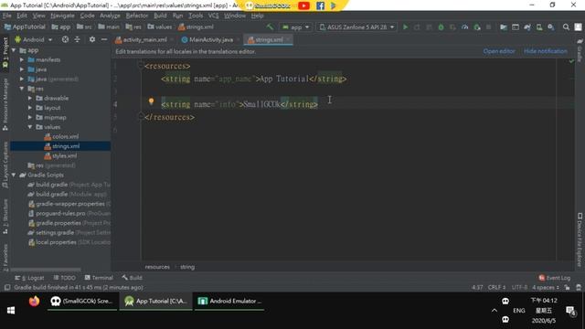Open Project panel settings gear
The image size is (585, 329).
[x=91, y=39]
